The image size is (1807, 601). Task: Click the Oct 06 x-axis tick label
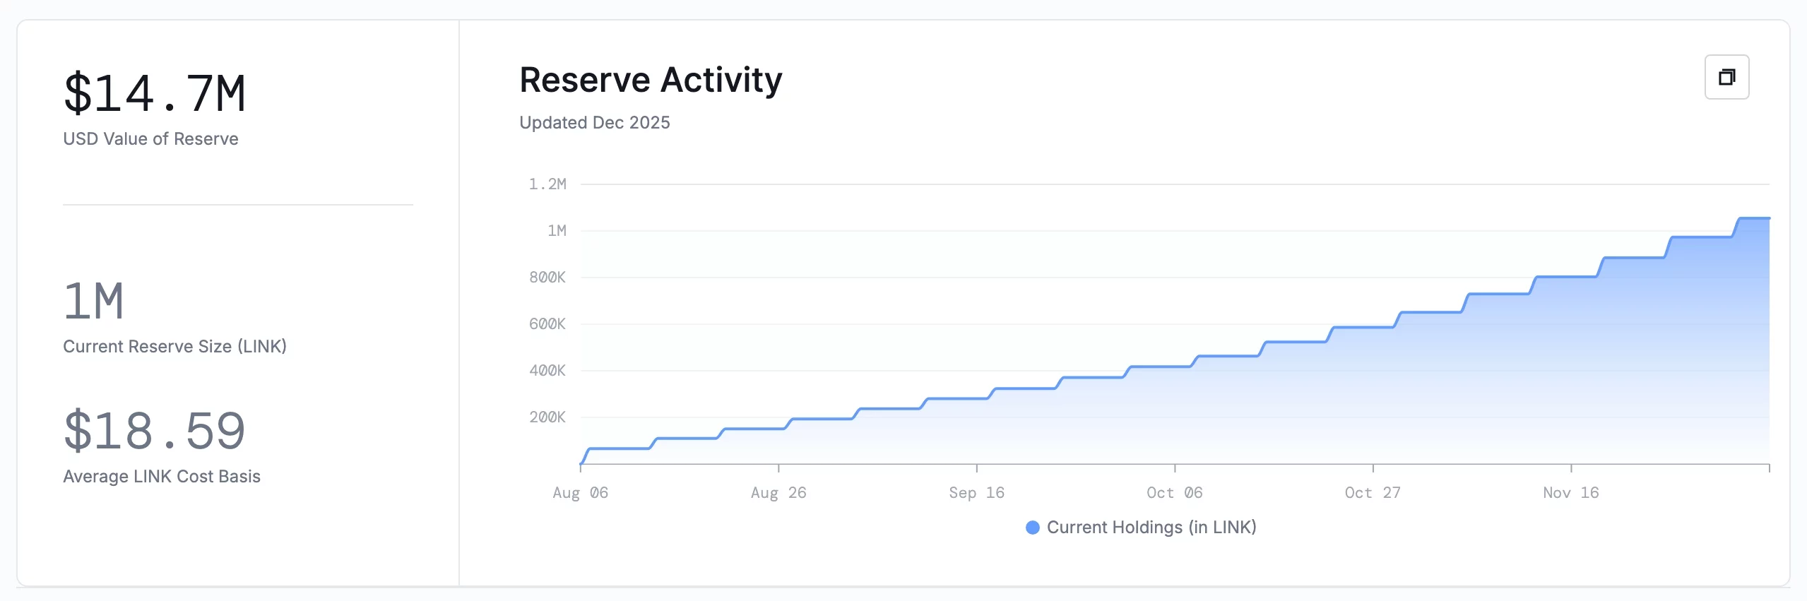pyautogui.click(x=1174, y=493)
